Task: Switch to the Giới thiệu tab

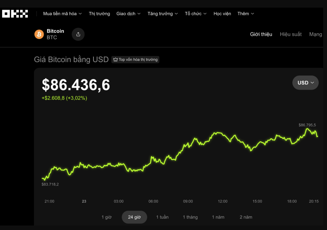Action: click(x=261, y=34)
